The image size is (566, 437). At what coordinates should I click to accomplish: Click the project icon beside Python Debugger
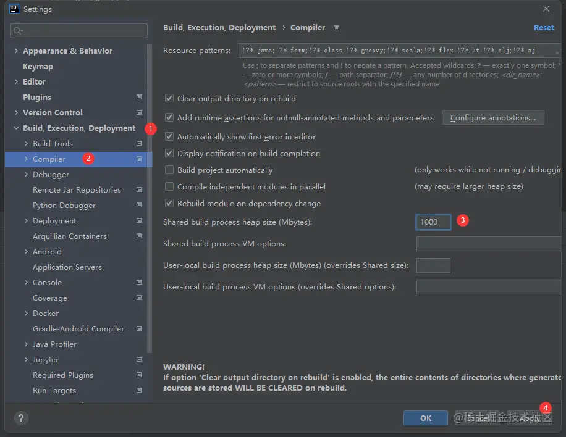(139, 205)
